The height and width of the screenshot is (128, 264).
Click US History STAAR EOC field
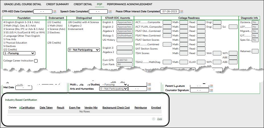click(x=125, y=40)
